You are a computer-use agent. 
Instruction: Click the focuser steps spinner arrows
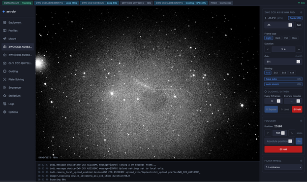[283, 133]
